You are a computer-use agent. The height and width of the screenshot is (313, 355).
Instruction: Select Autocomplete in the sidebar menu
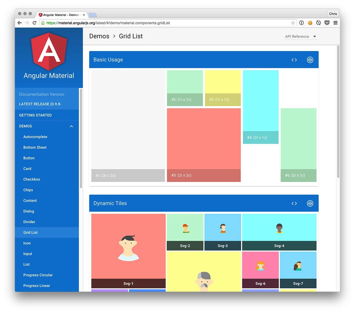pyautogui.click(x=35, y=137)
